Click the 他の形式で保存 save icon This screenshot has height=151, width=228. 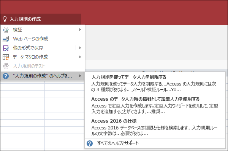point(6,48)
